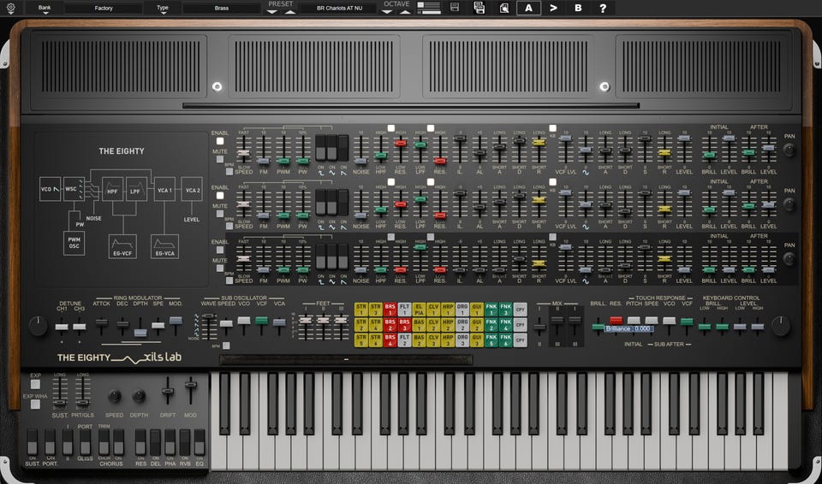Open the question mark help
The height and width of the screenshot is (484, 822).
coord(603,8)
